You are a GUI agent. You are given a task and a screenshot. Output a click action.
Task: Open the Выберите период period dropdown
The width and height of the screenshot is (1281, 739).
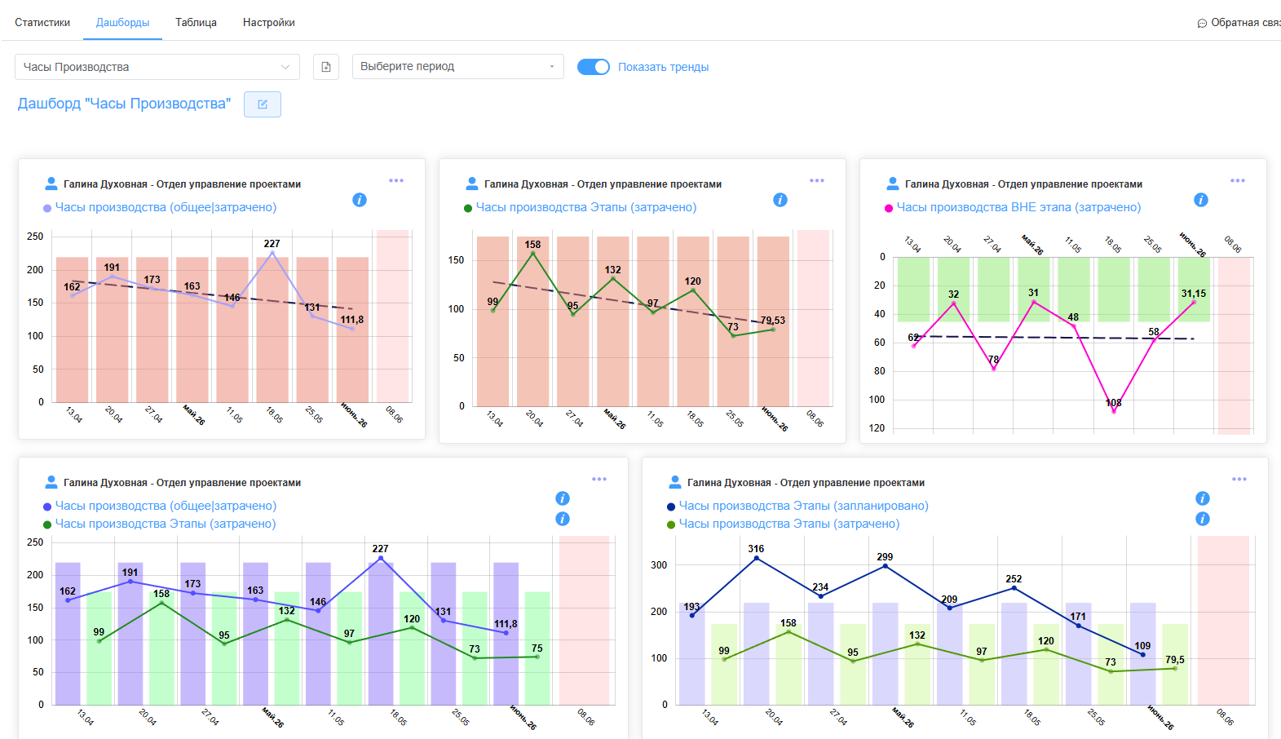[x=458, y=67]
